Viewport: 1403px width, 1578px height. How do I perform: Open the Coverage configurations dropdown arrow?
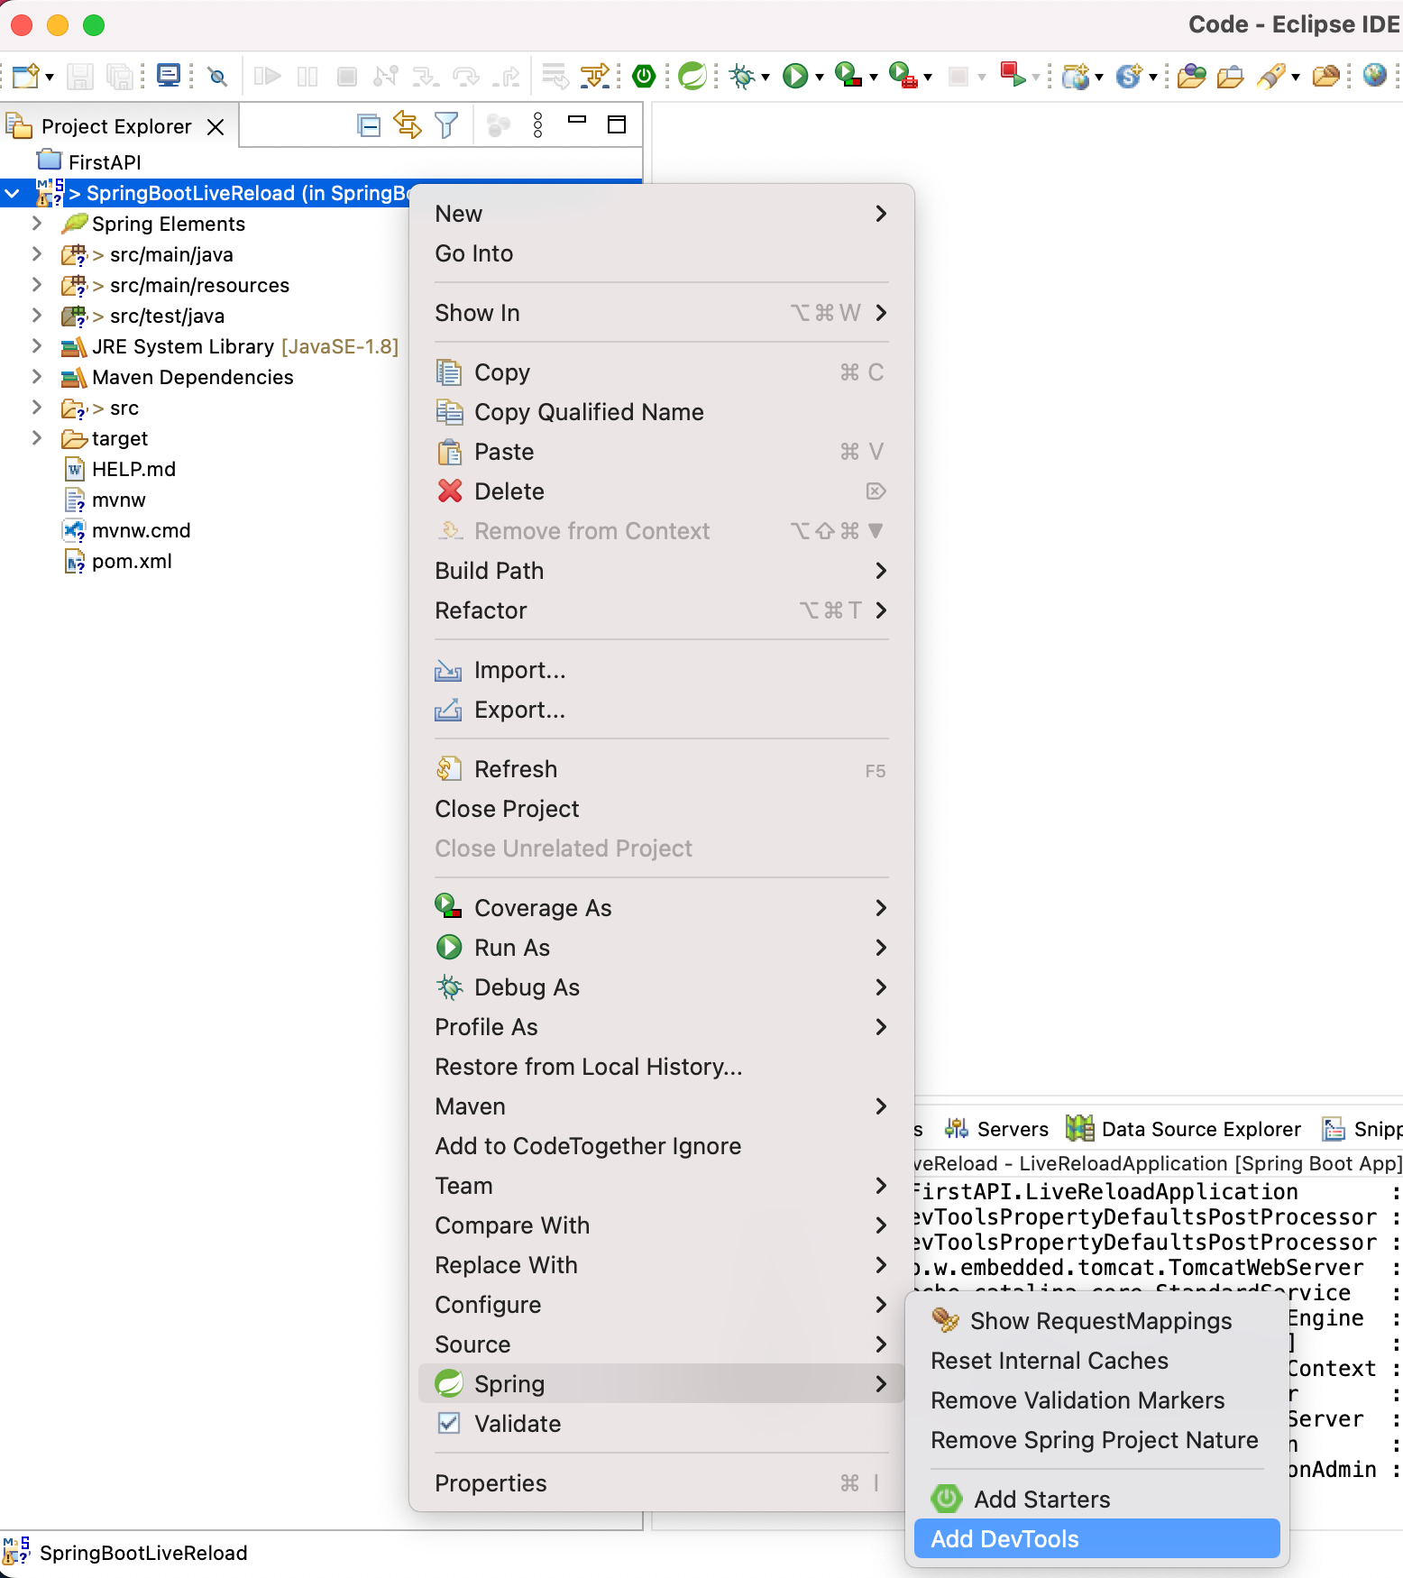(x=873, y=78)
